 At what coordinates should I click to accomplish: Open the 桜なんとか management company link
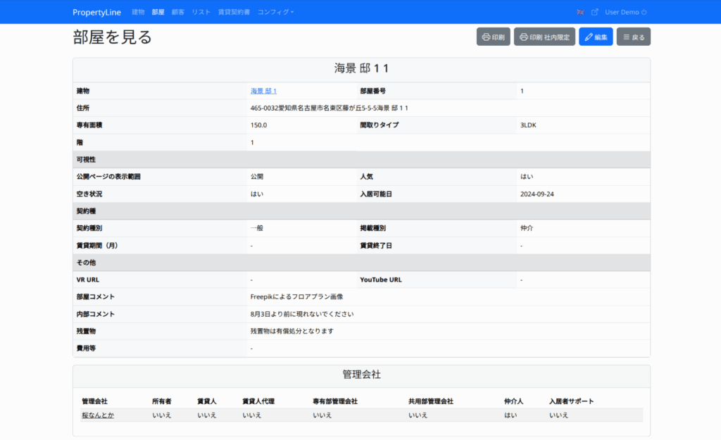click(97, 415)
